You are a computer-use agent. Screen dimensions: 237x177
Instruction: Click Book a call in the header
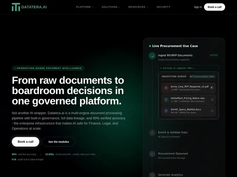click(x=214, y=7)
